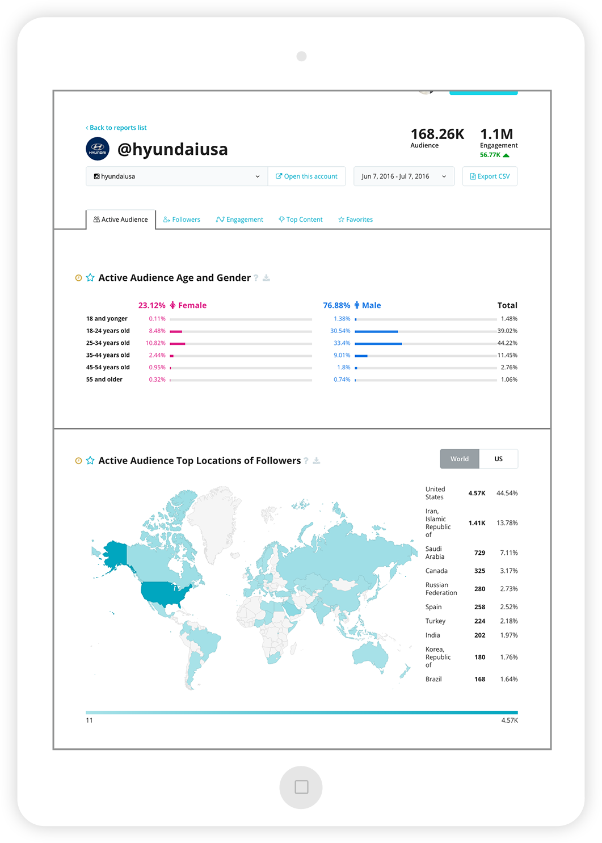Click the Hyundai profile logo
Viewport: 602px width, 843px height.
98,149
